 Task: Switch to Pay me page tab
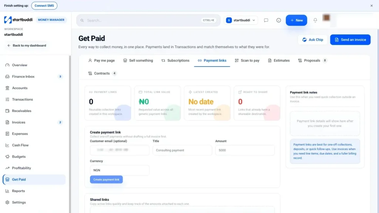click(101, 60)
